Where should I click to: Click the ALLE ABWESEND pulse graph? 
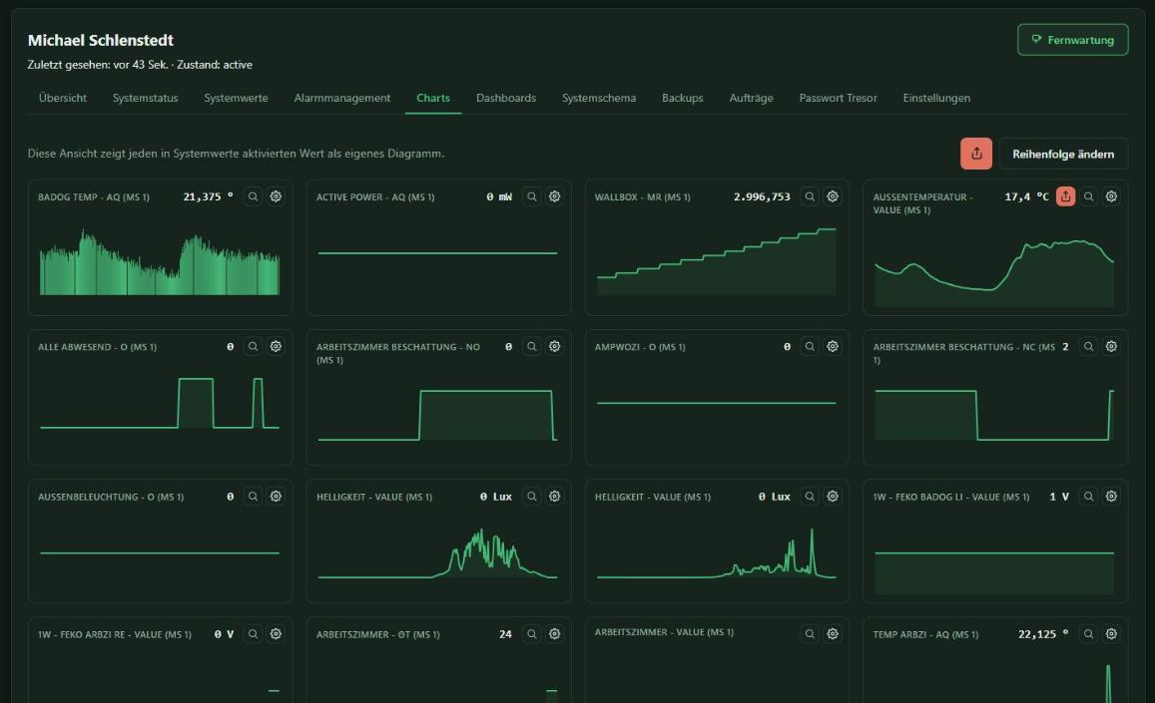[160, 403]
